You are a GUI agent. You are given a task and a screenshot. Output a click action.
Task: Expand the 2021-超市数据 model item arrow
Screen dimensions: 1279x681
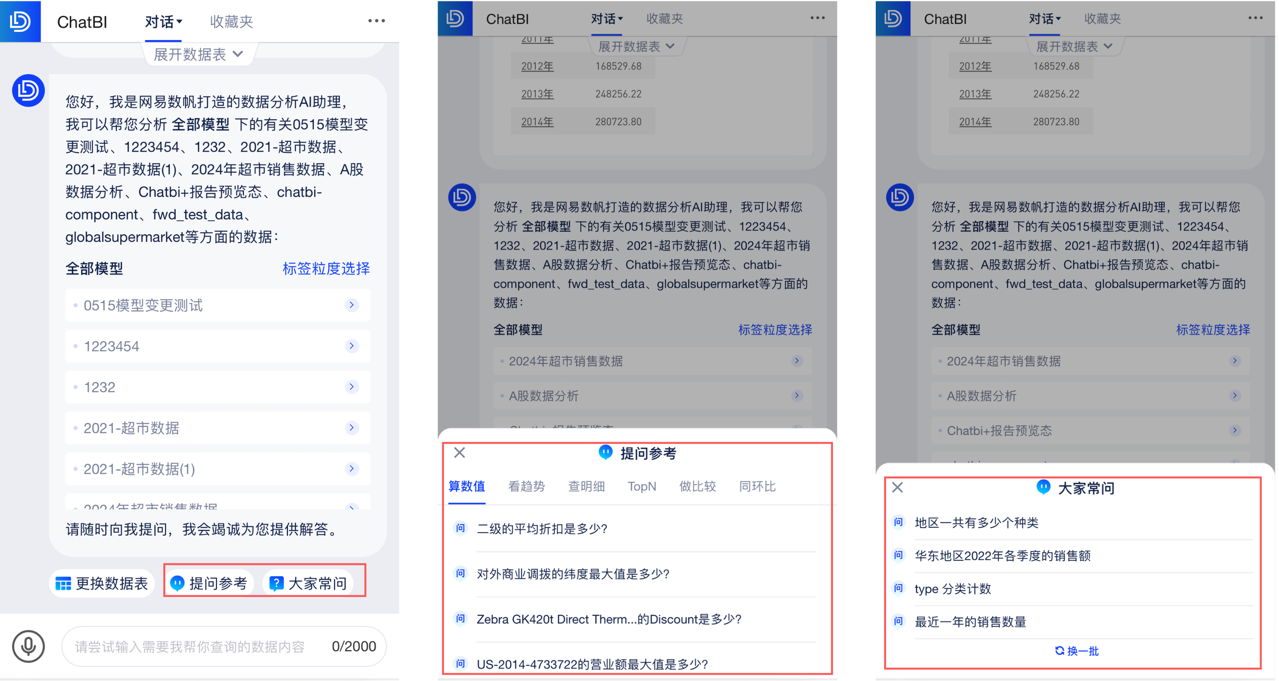tap(351, 428)
